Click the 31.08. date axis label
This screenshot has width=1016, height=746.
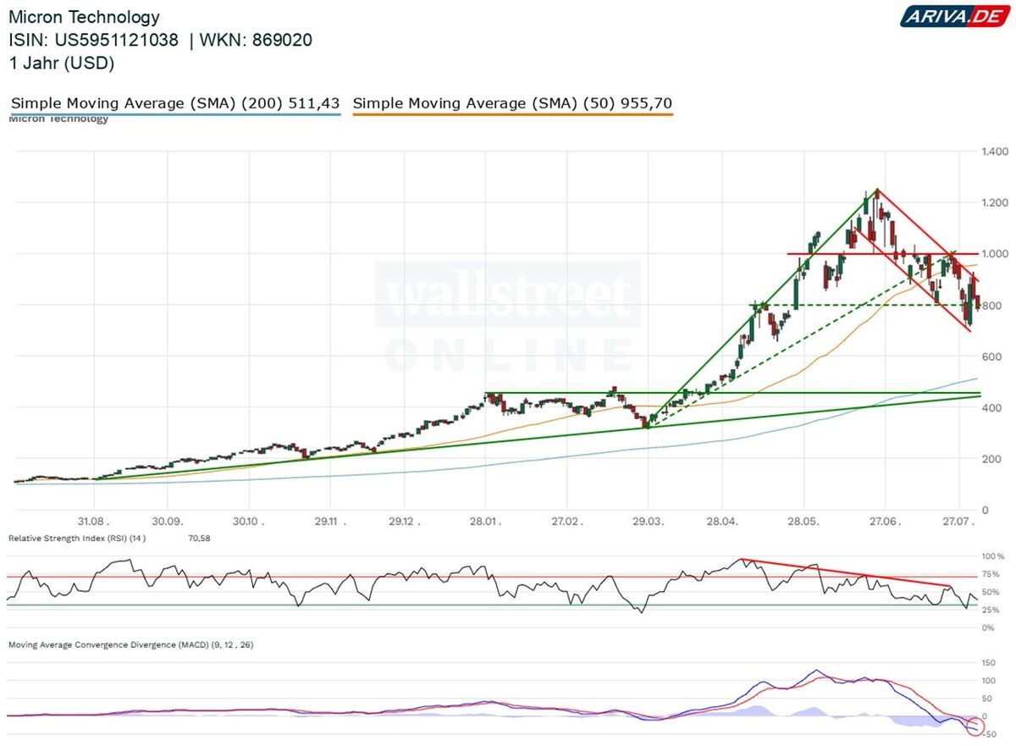pyautogui.click(x=91, y=522)
